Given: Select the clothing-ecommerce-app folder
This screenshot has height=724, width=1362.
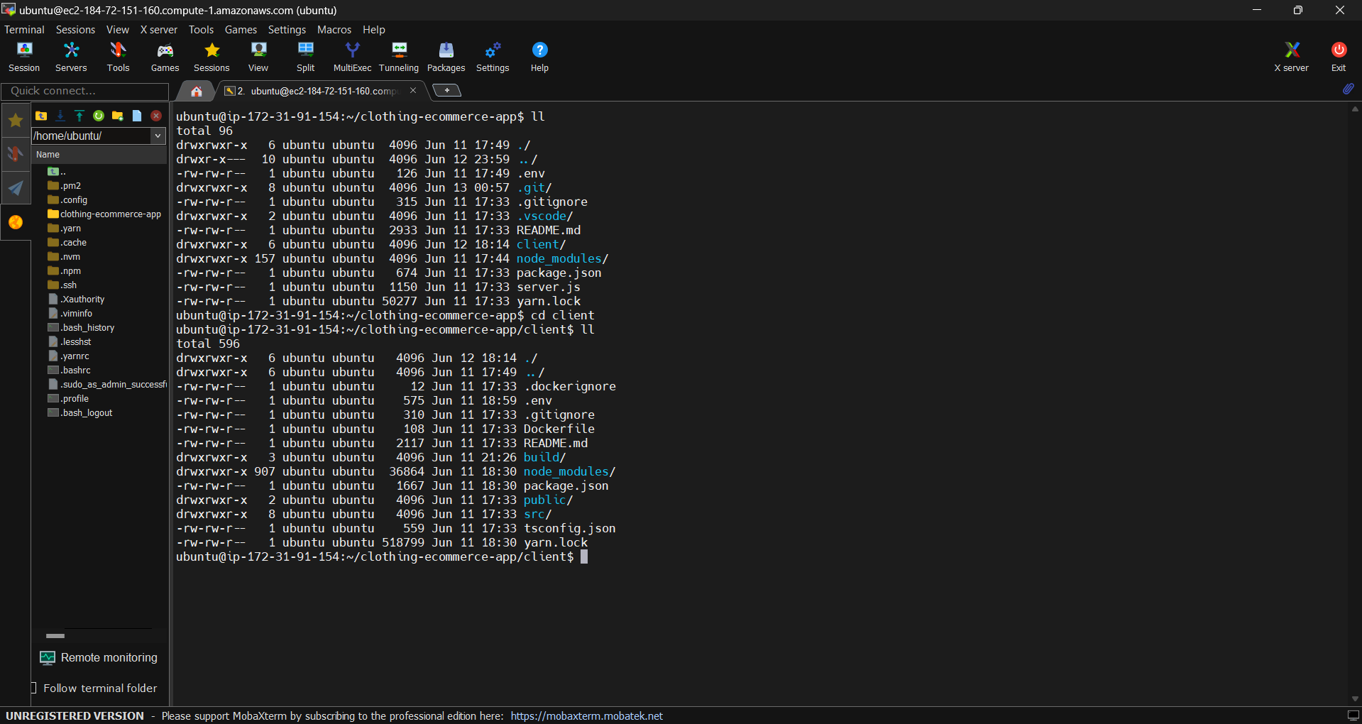Looking at the screenshot, I should 104,214.
